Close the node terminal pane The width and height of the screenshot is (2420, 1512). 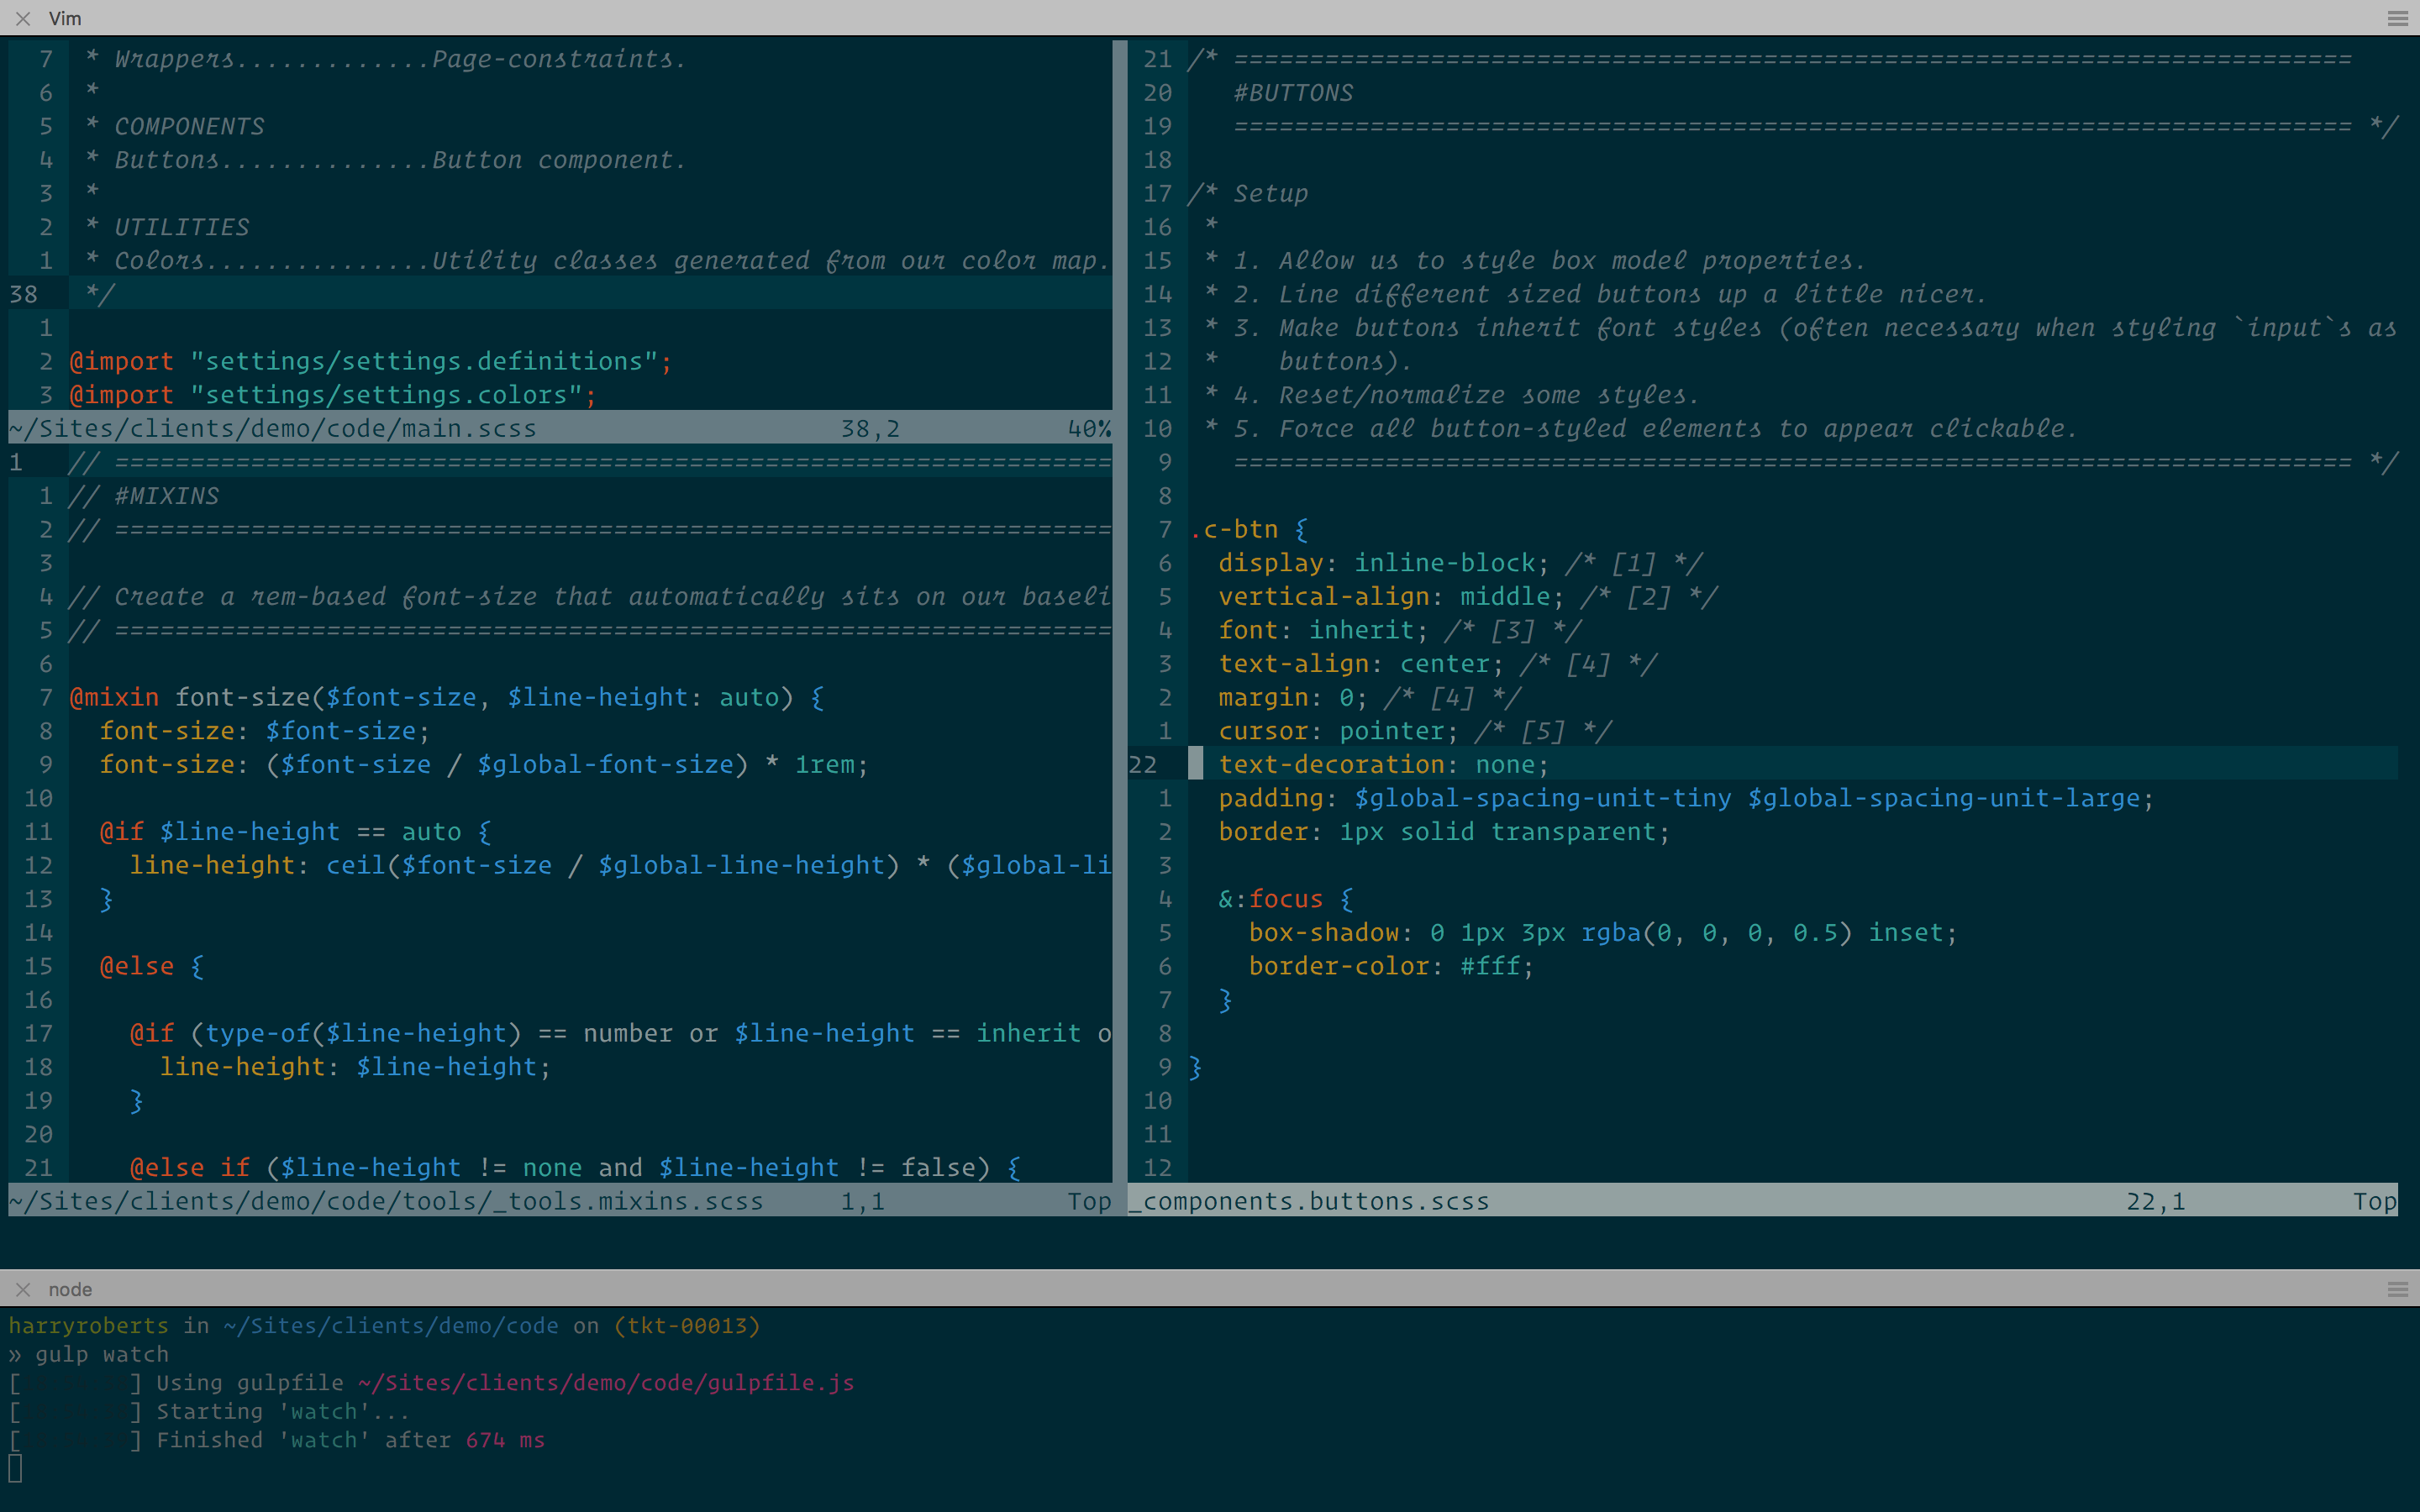pyautogui.click(x=23, y=1289)
